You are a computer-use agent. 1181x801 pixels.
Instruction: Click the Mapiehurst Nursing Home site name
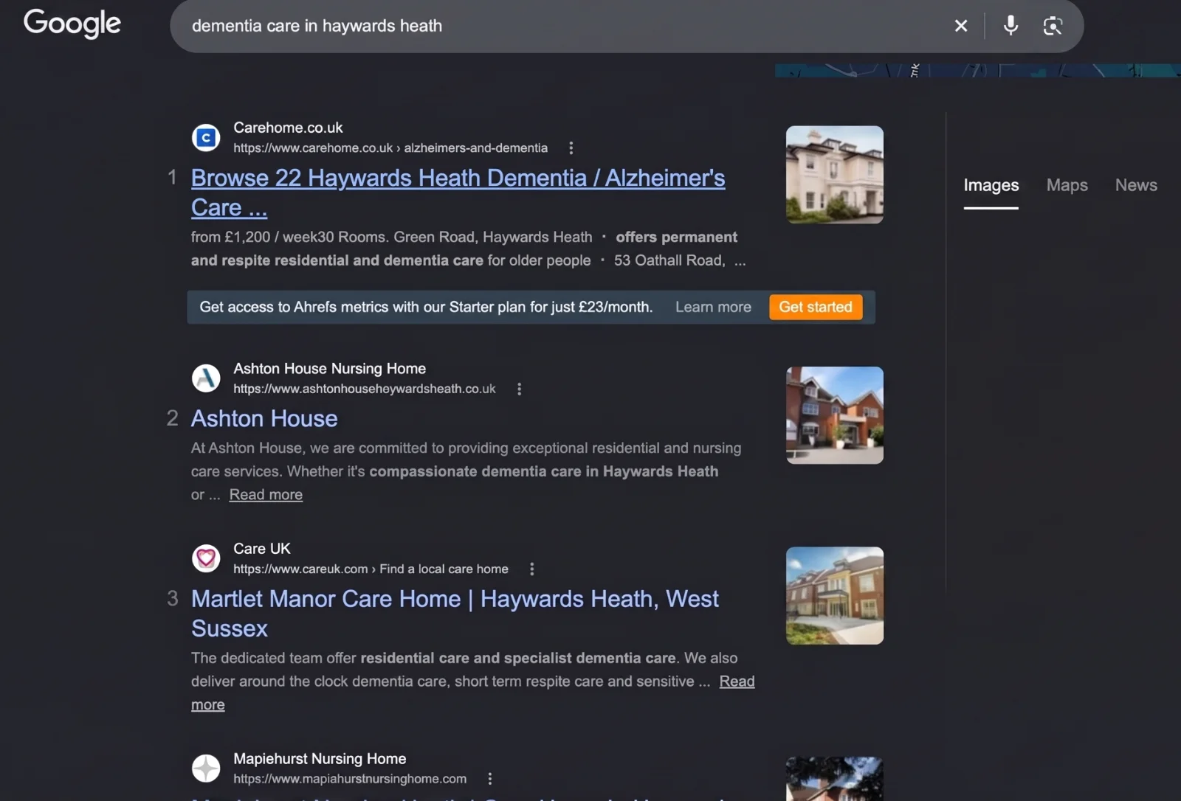(320, 758)
